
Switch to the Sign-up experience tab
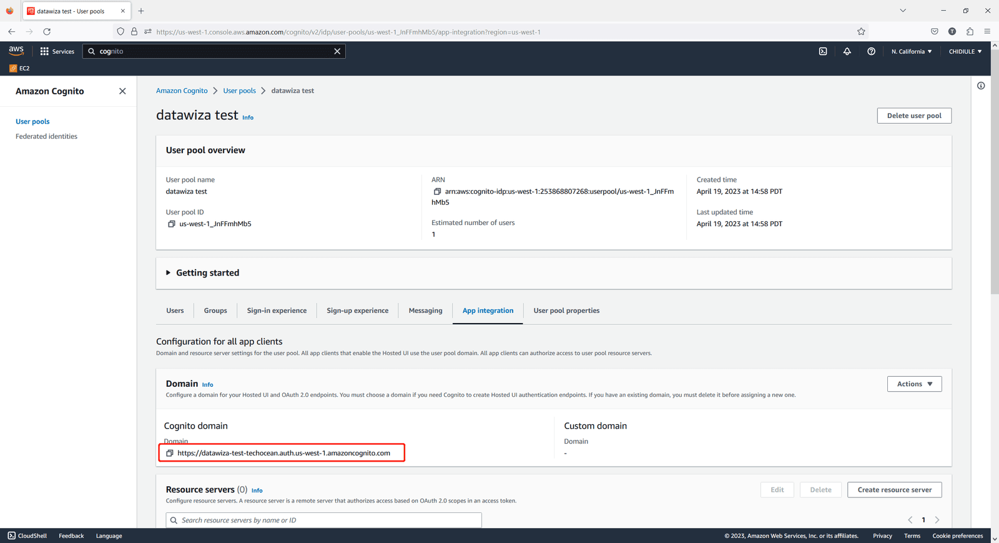click(x=357, y=311)
